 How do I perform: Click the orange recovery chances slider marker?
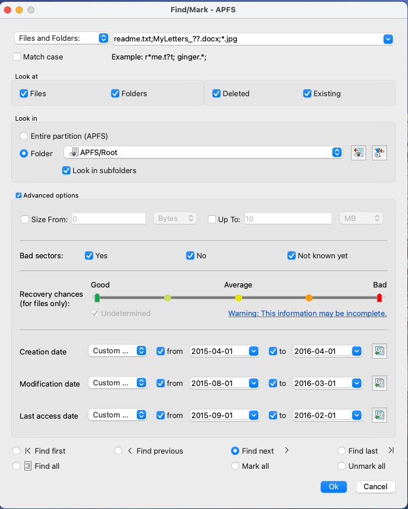[x=309, y=298]
